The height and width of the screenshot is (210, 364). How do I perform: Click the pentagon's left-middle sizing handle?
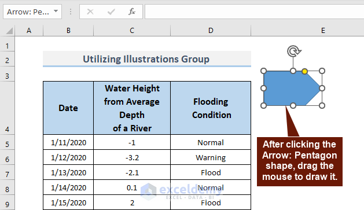pos(263,88)
